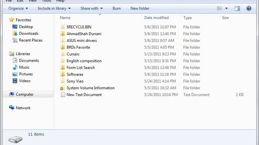The image size is (259, 145).
Task: Click the ASUS mini drivers folder icon
Action: click(x=63, y=40)
